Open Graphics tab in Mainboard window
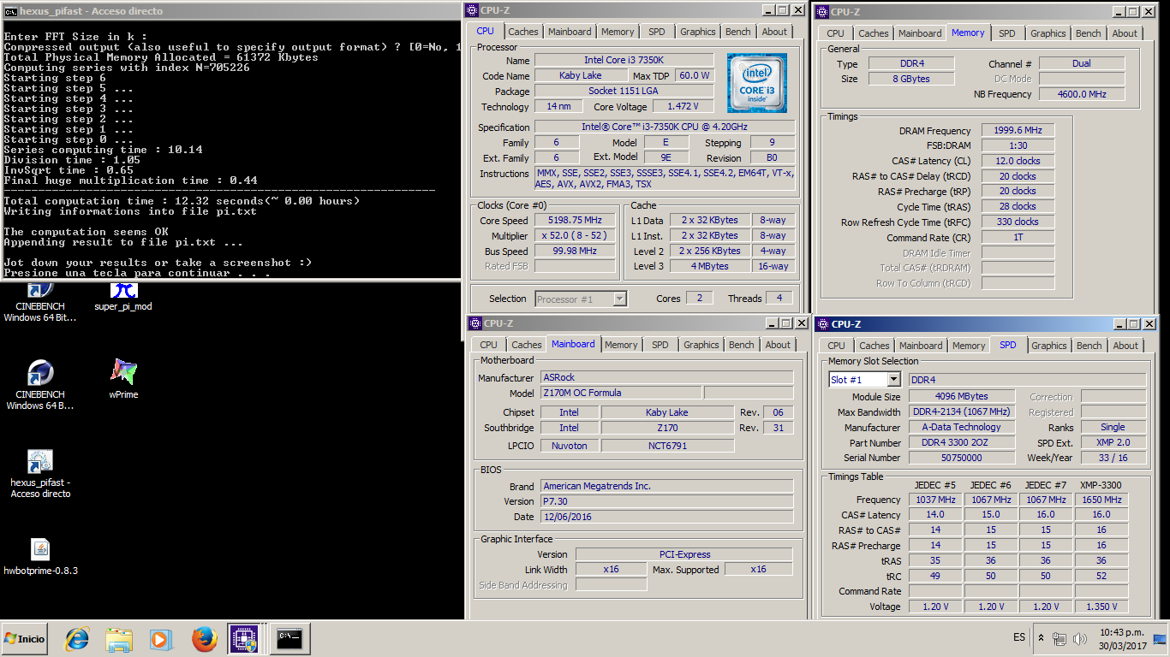The height and width of the screenshot is (657, 1170). [x=701, y=345]
